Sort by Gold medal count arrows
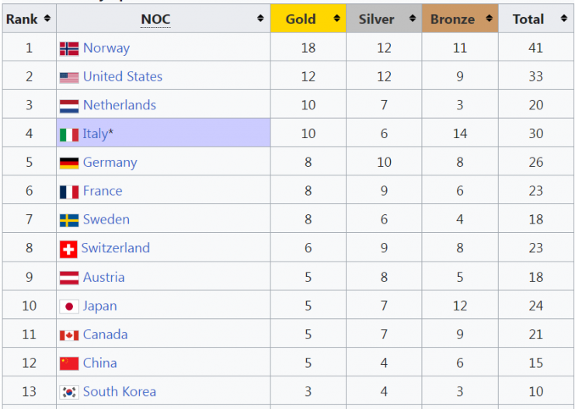Screen dimensions: 575x409 [x=336, y=19]
